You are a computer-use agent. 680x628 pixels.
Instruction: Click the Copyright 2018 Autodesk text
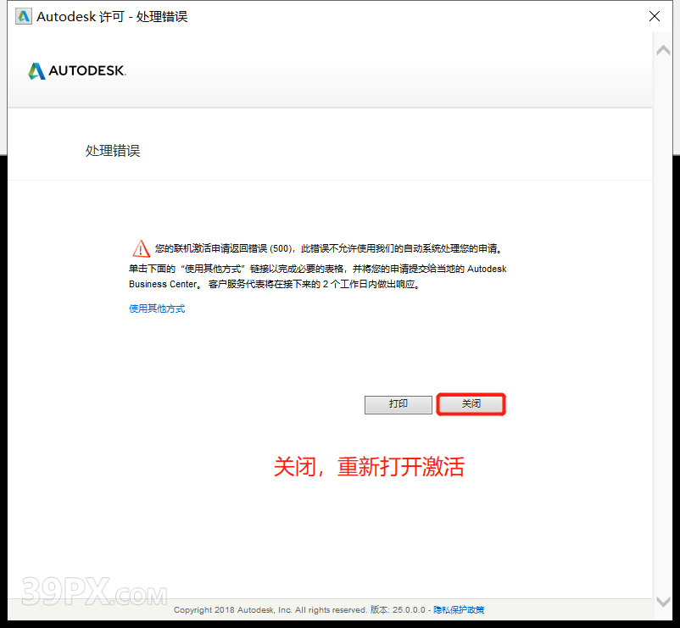coord(270,610)
